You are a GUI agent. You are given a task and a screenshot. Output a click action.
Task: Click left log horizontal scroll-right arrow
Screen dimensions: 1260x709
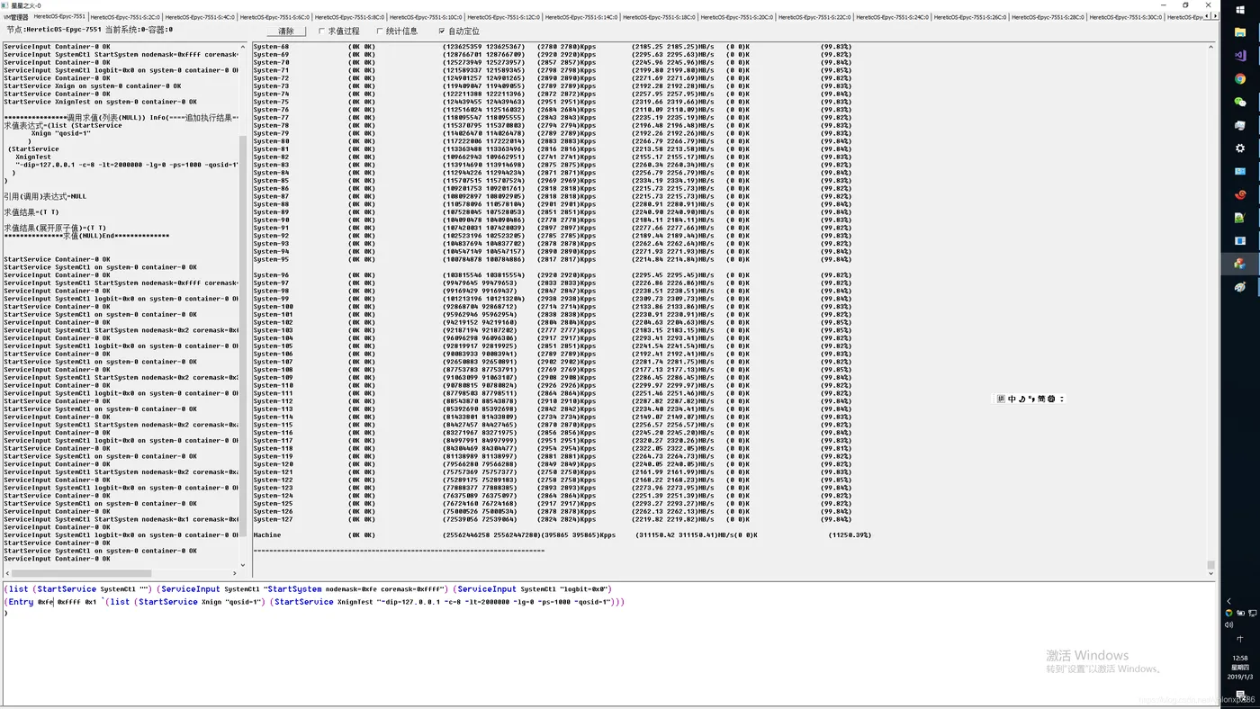tap(236, 574)
